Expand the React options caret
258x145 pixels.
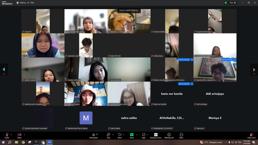[124, 135]
